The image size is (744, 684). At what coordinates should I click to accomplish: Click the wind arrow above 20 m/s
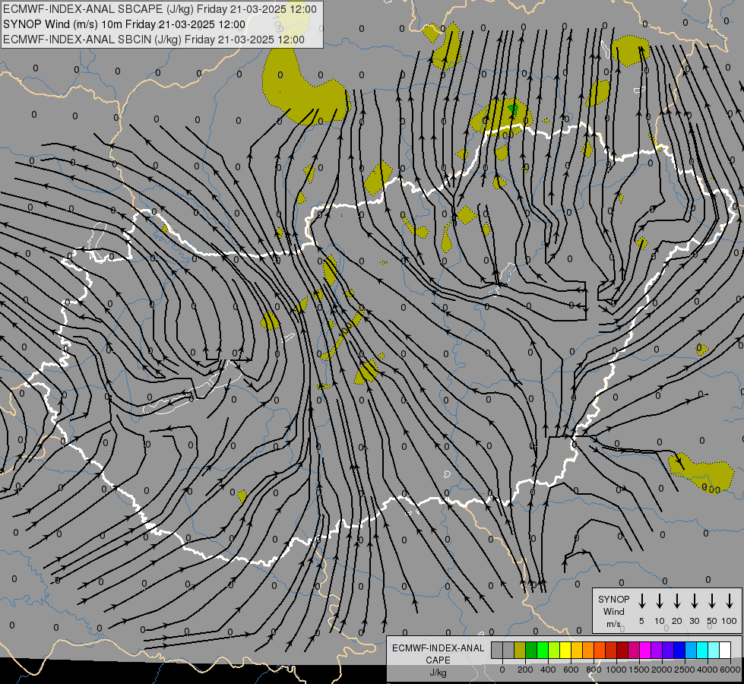coord(677,601)
